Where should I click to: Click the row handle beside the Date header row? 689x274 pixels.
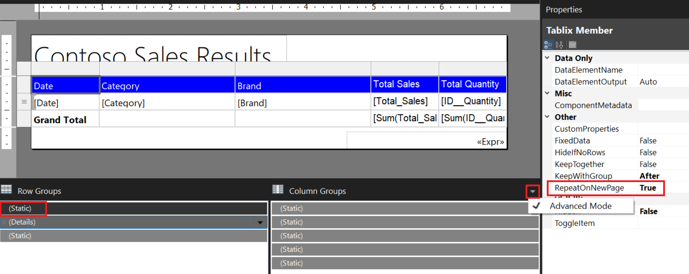tap(24, 85)
